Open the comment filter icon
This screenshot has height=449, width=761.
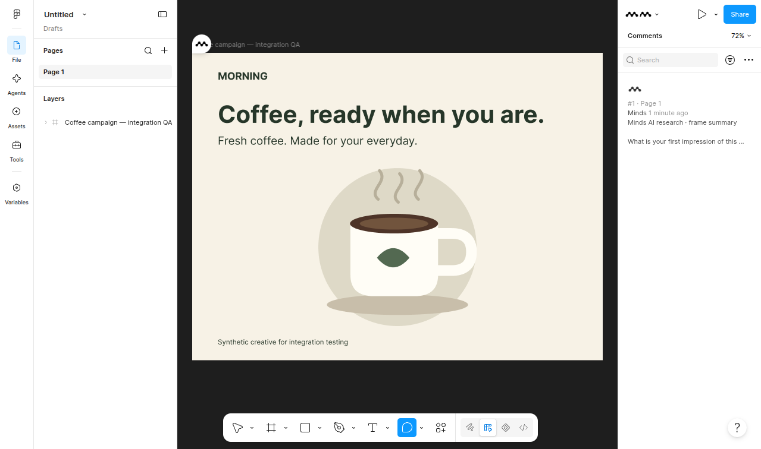pos(730,60)
